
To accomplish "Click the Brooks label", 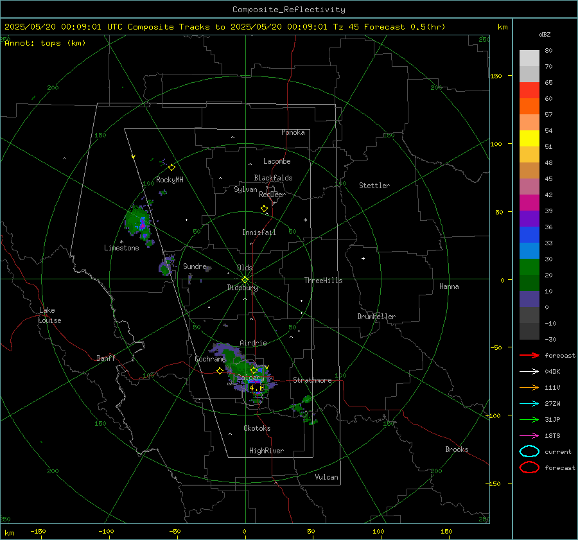I will coord(457,449).
